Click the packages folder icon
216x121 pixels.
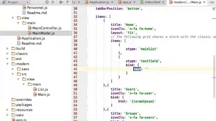coord(13,105)
